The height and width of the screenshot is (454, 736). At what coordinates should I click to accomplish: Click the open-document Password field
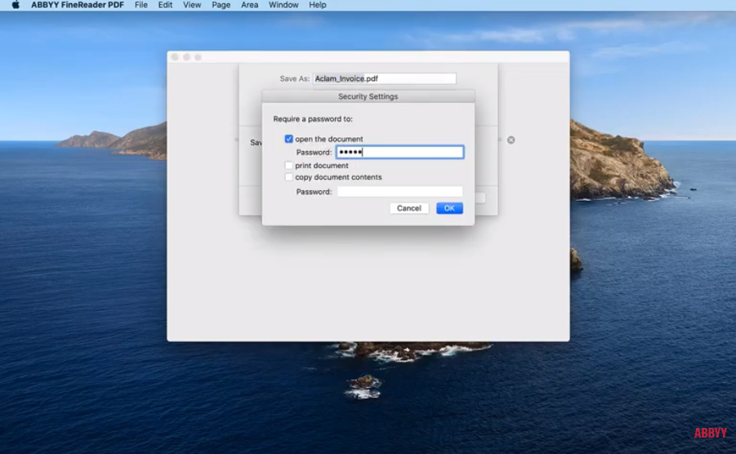pyautogui.click(x=400, y=152)
